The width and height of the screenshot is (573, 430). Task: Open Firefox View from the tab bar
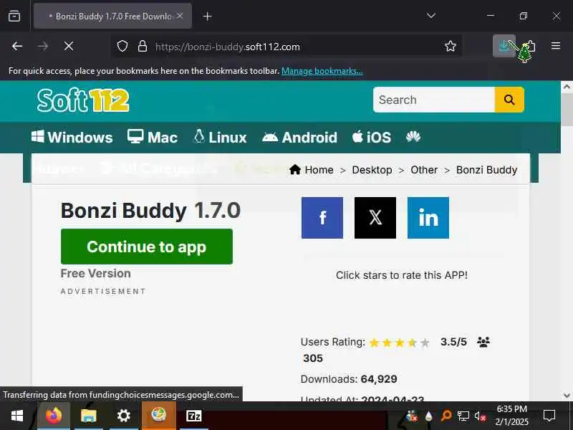(x=14, y=16)
